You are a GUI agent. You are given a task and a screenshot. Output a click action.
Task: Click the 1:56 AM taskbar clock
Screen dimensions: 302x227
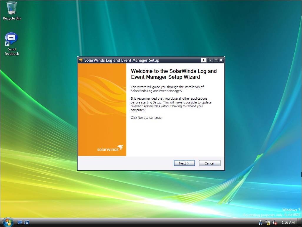coord(288,223)
